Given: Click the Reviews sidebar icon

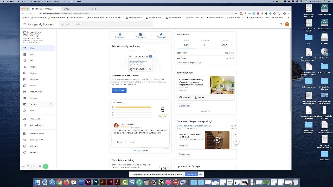Looking at the screenshot, I should click(25, 73).
